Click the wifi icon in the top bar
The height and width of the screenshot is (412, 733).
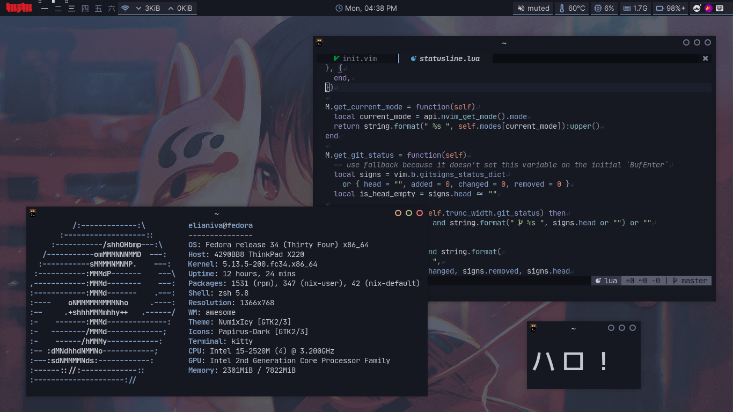click(x=125, y=8)
